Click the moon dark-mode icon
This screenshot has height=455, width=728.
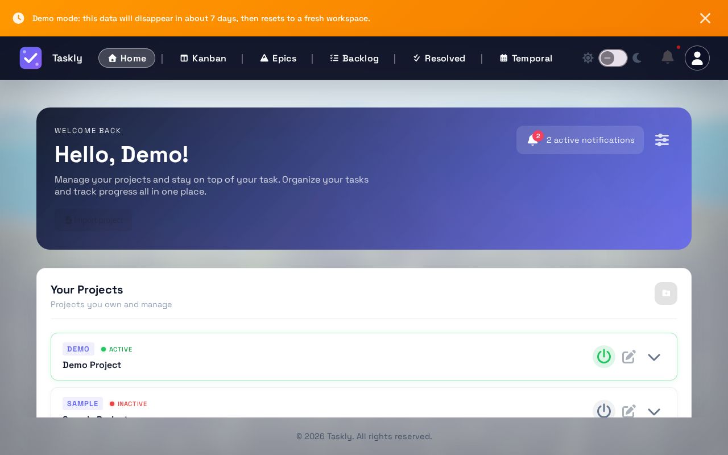[x=637, y=58]
